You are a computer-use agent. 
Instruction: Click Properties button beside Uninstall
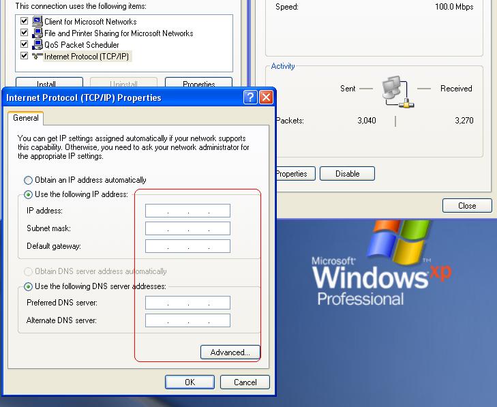pos(199,82)
